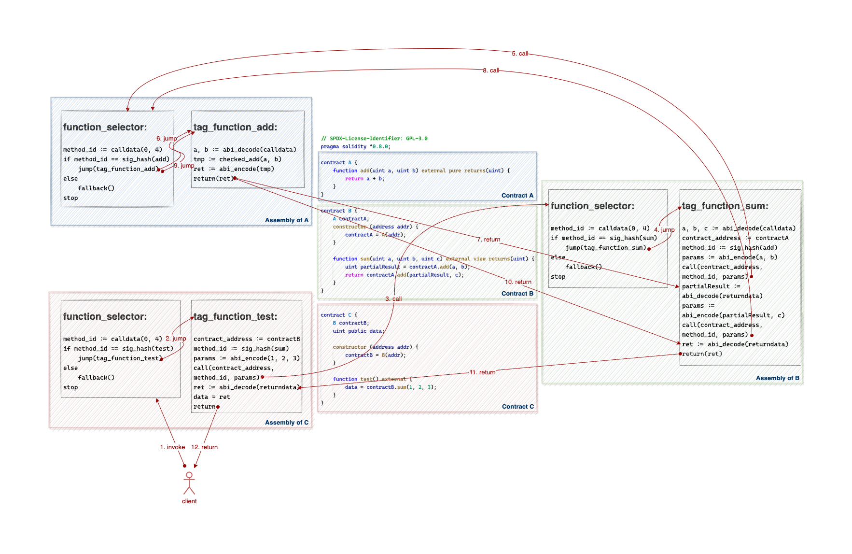Click the "Contract B" caption

tap(517, 294)
